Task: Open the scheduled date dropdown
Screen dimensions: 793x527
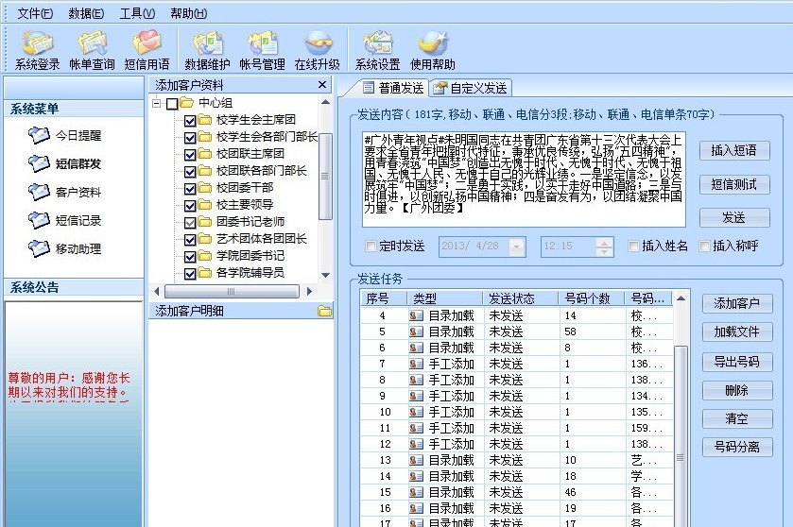Action: click(516, 247)
